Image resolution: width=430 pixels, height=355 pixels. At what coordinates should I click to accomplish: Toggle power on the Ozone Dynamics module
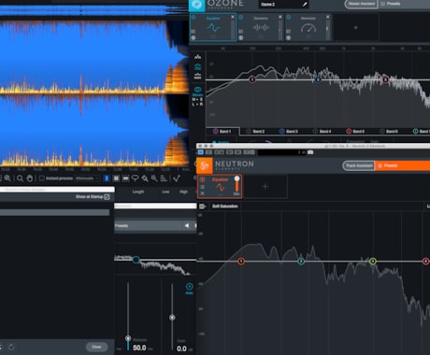(x=241, y=18)
